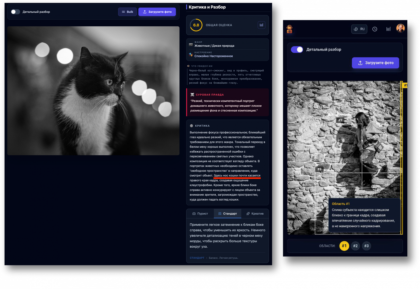420x289 pixels.
Task: Switch to the Пурист tab
Action: click(x=200, y=213)
